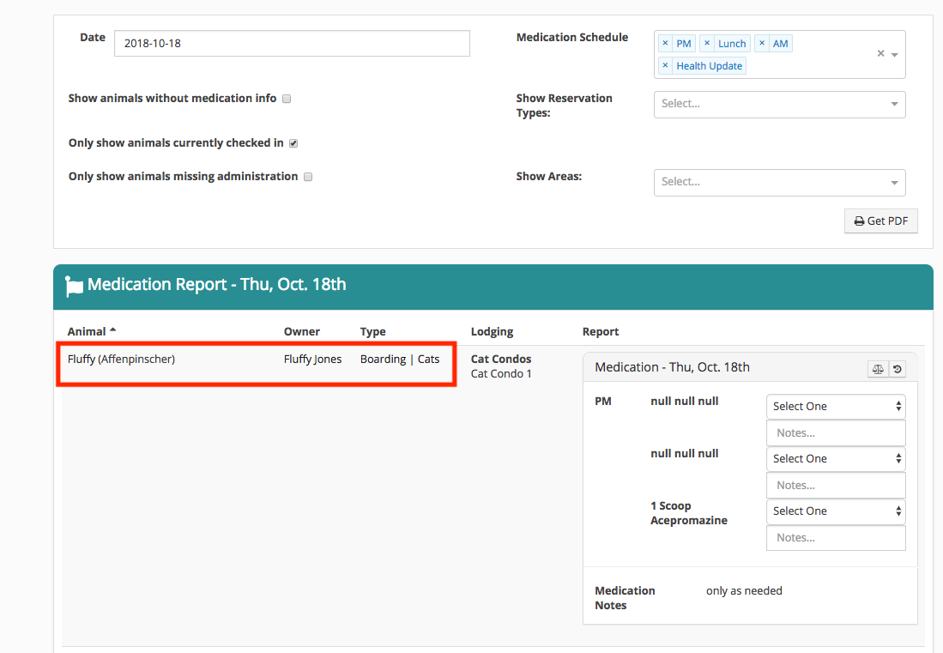Click the history icon on medication panel

[898, 369]
